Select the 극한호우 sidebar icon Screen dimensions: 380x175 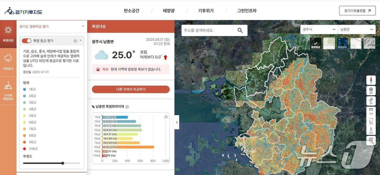click(x=8, y=61)
